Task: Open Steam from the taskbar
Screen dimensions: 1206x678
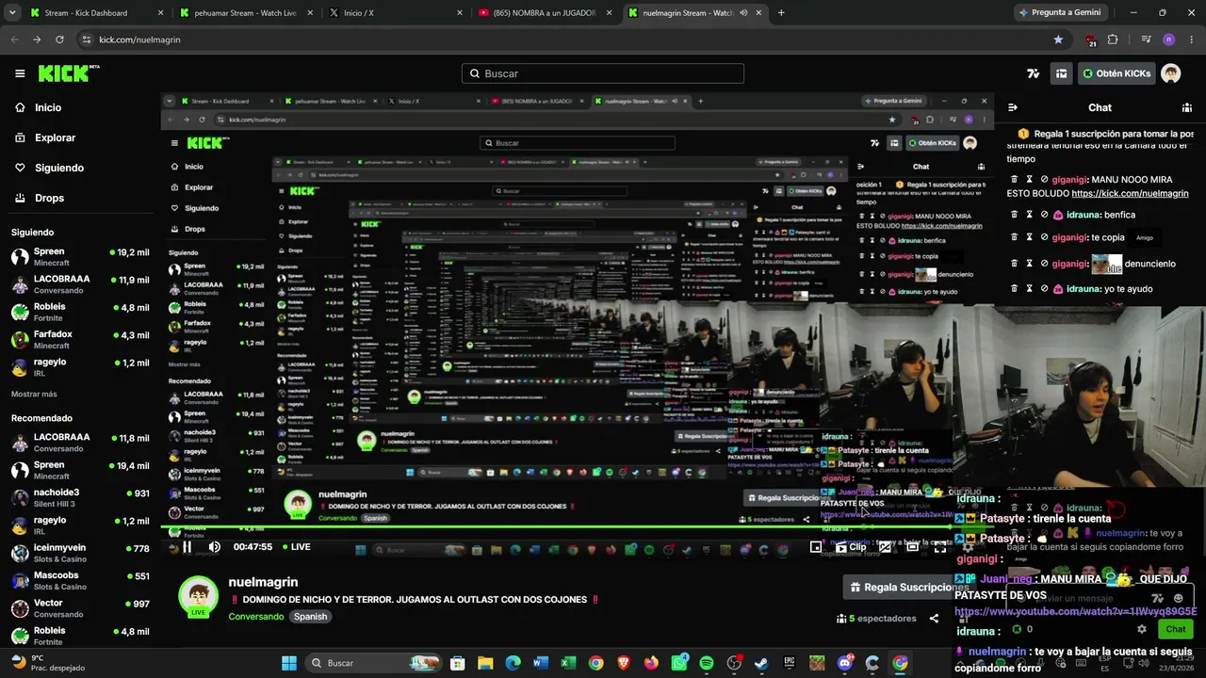Action: (761, 663)
